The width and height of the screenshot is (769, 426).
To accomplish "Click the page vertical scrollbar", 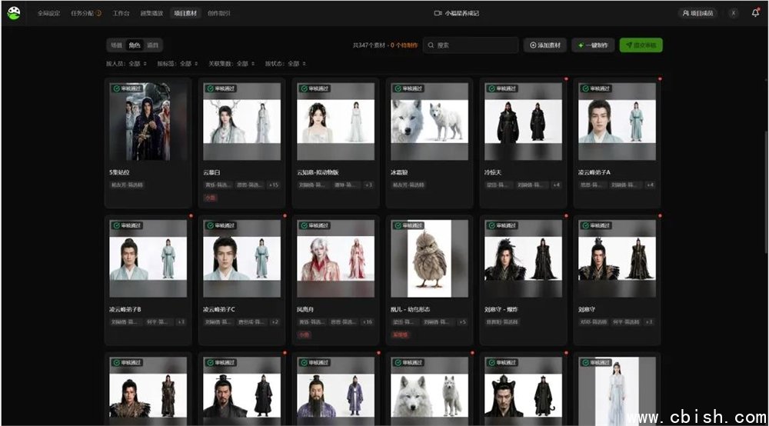I will tap(766, 191).
